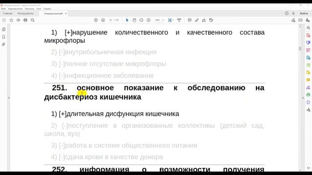The image size is (312, 175).
Task: Share with others person icon
Action: 308,20
